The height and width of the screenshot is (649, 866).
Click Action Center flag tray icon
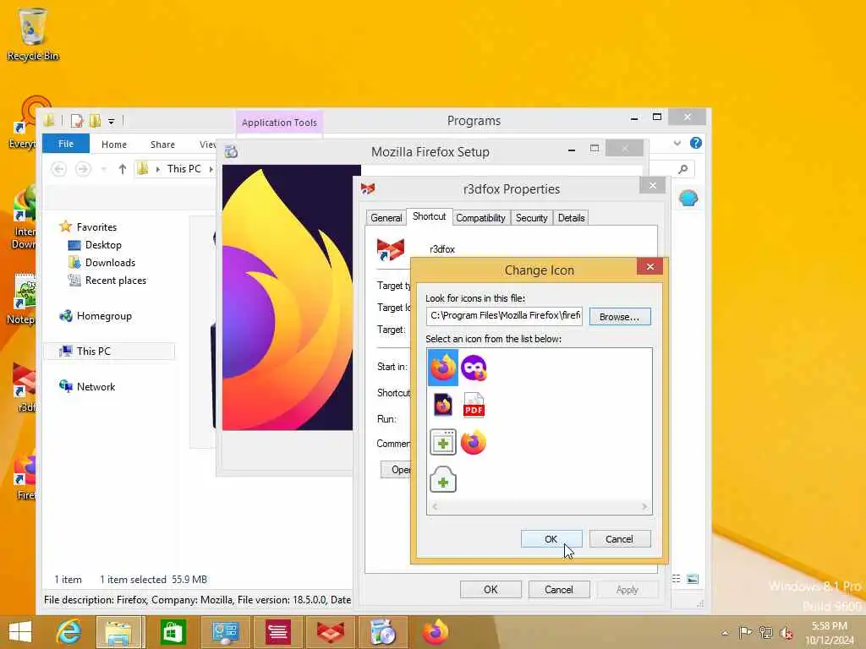coord(745,632)
